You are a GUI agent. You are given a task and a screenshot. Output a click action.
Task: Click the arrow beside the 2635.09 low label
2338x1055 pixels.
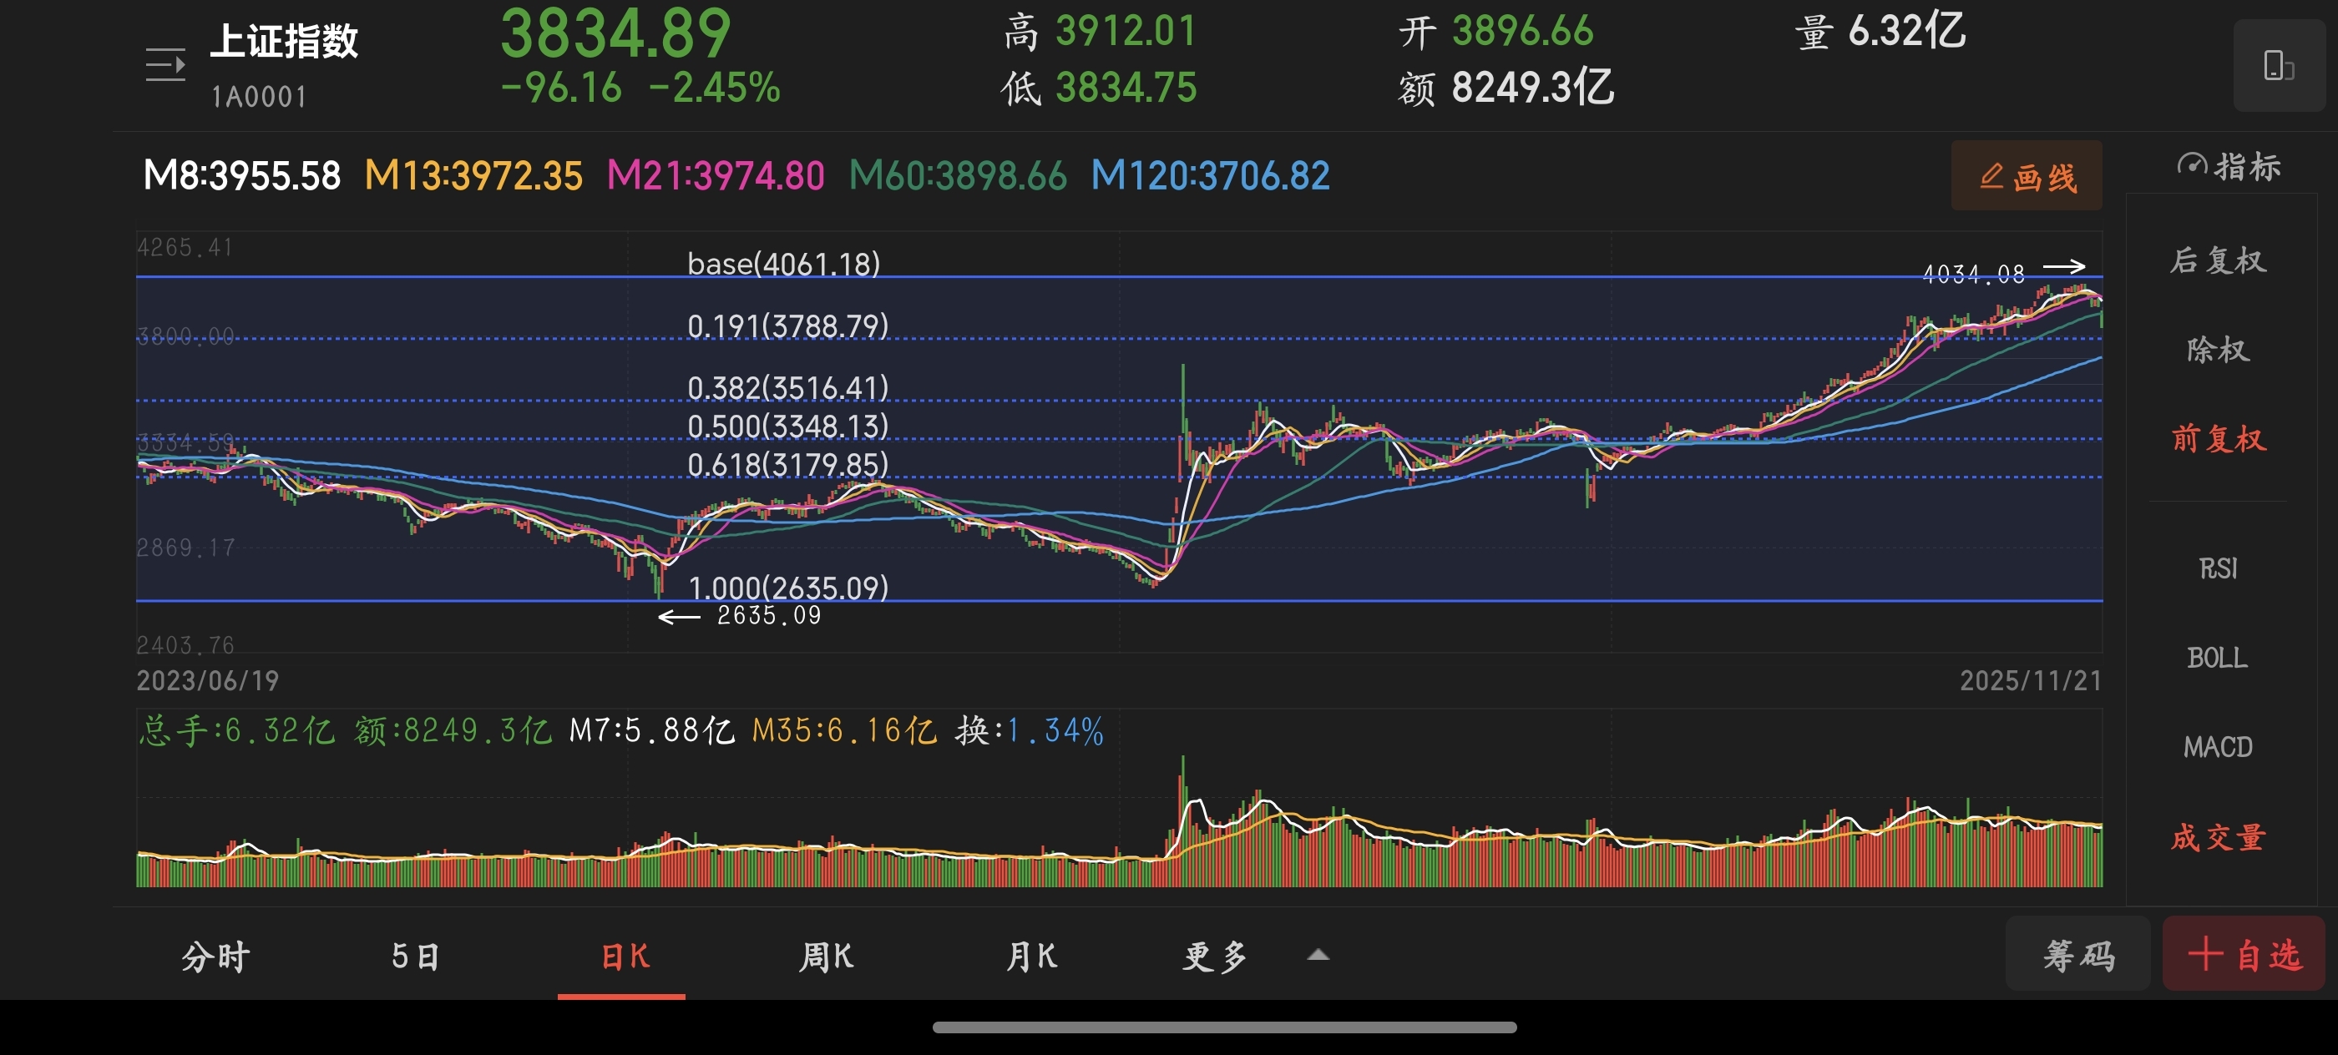(679, 617)
